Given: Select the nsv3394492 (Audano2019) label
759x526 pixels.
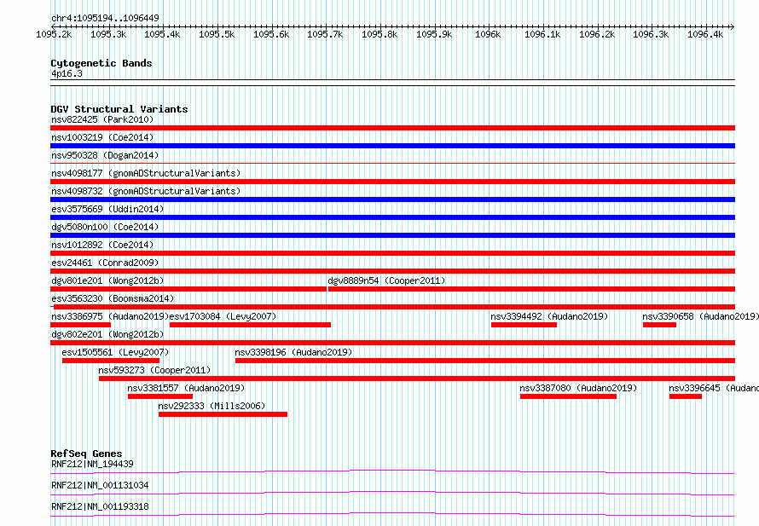Looking at the screenshot, I should pos(549,316).
